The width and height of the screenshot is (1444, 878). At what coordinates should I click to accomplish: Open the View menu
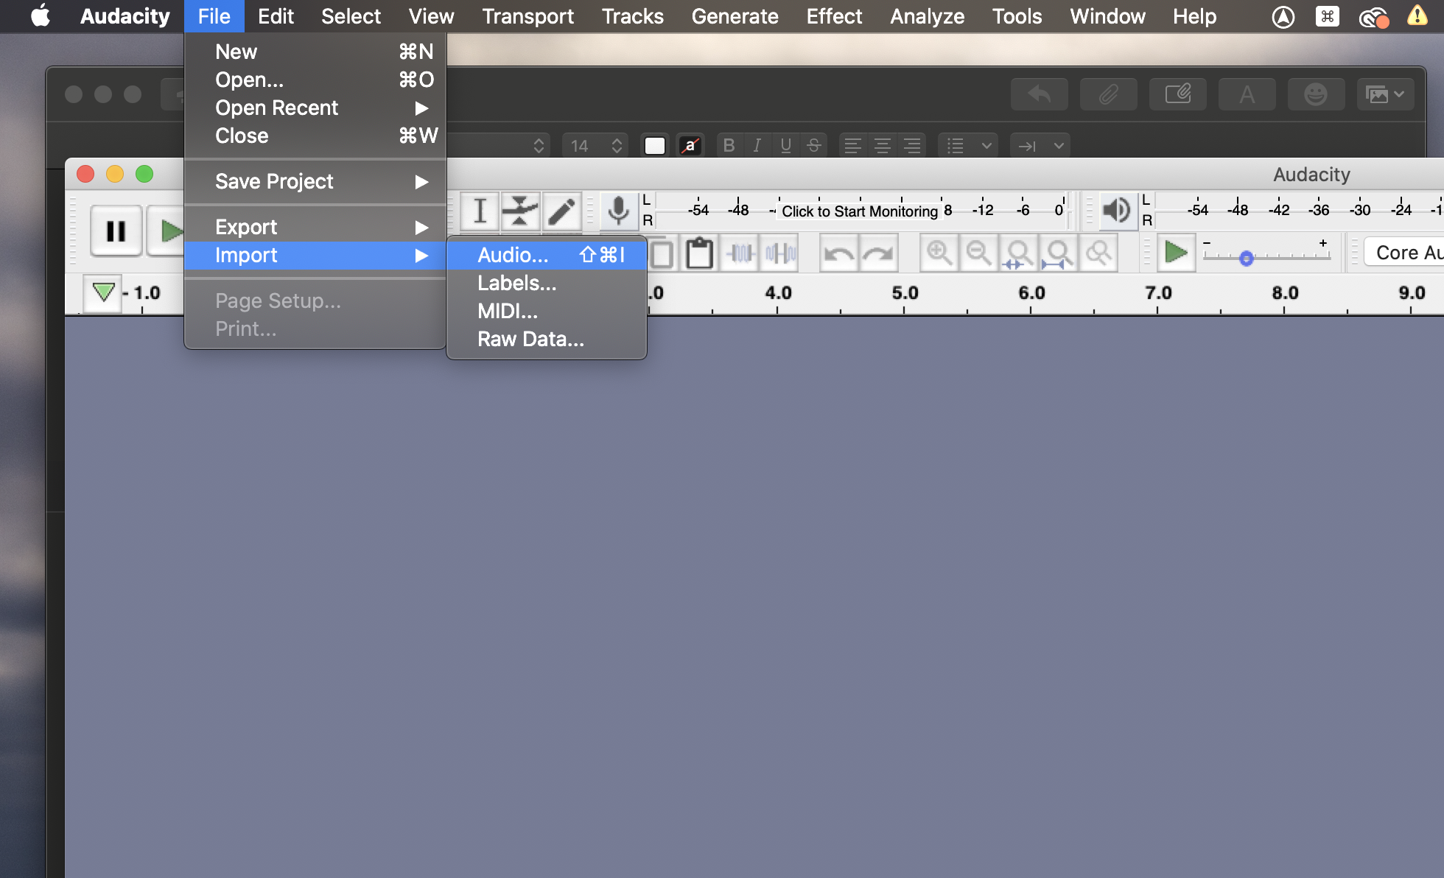431,16
